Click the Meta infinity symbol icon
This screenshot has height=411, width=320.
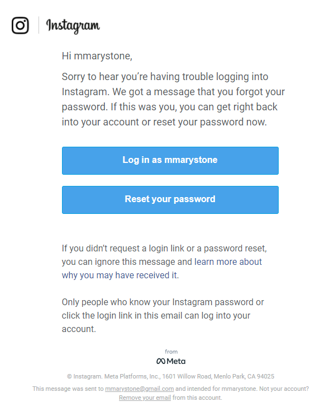click(161, 361)
